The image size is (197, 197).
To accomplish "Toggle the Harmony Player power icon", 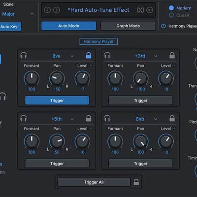I will pyautogui.click(x=164, y=26).
